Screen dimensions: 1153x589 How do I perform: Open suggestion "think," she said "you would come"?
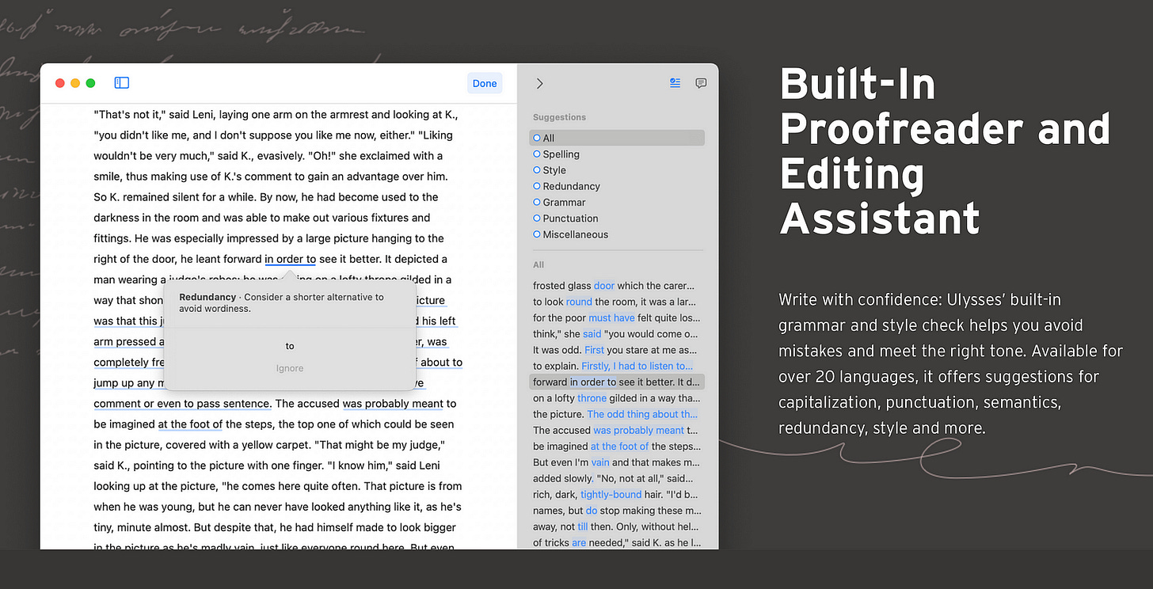pyautogui.click(x=617, y=334)
